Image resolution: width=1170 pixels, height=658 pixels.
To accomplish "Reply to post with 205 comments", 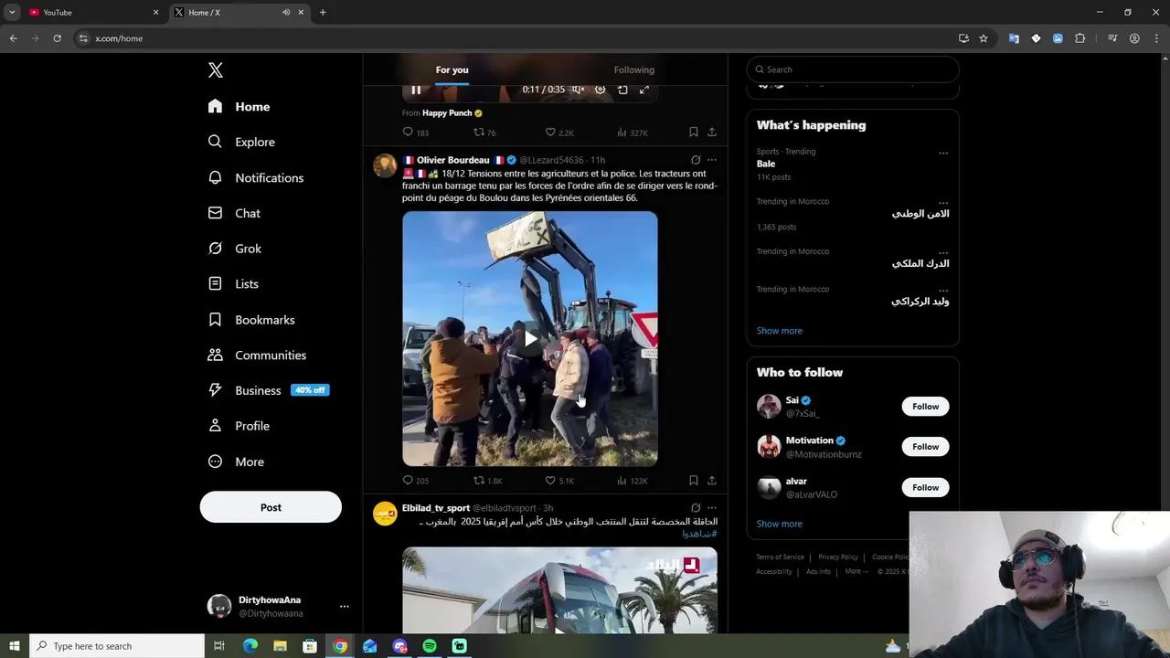I will (x=416, y=481).
